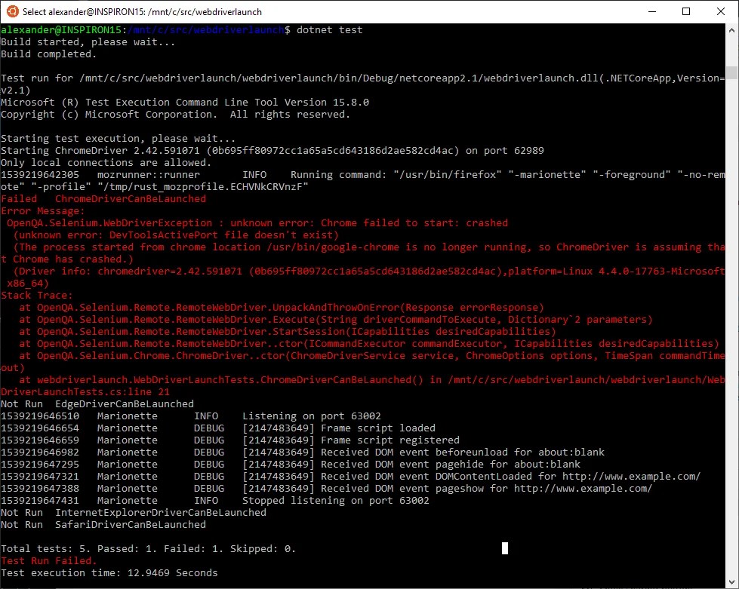739x589 pixels.
Task: Click 'Listening on port 63002' log line
Action: click(x=190, y=416)
